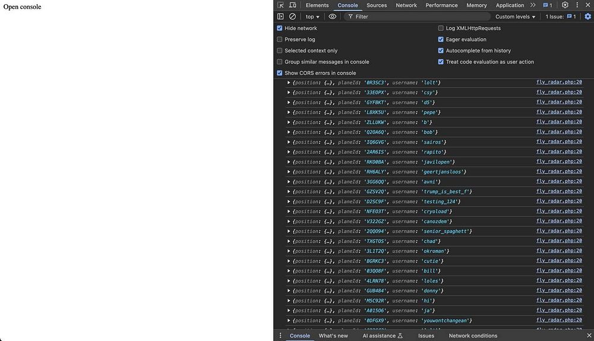Click planeId value 'GZSV2Q'
The width and height of the screenshot is (594, 341).
[x=375, y=192]
